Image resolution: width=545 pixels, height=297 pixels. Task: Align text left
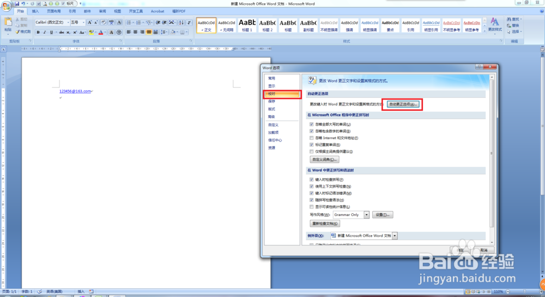(129, 32)
